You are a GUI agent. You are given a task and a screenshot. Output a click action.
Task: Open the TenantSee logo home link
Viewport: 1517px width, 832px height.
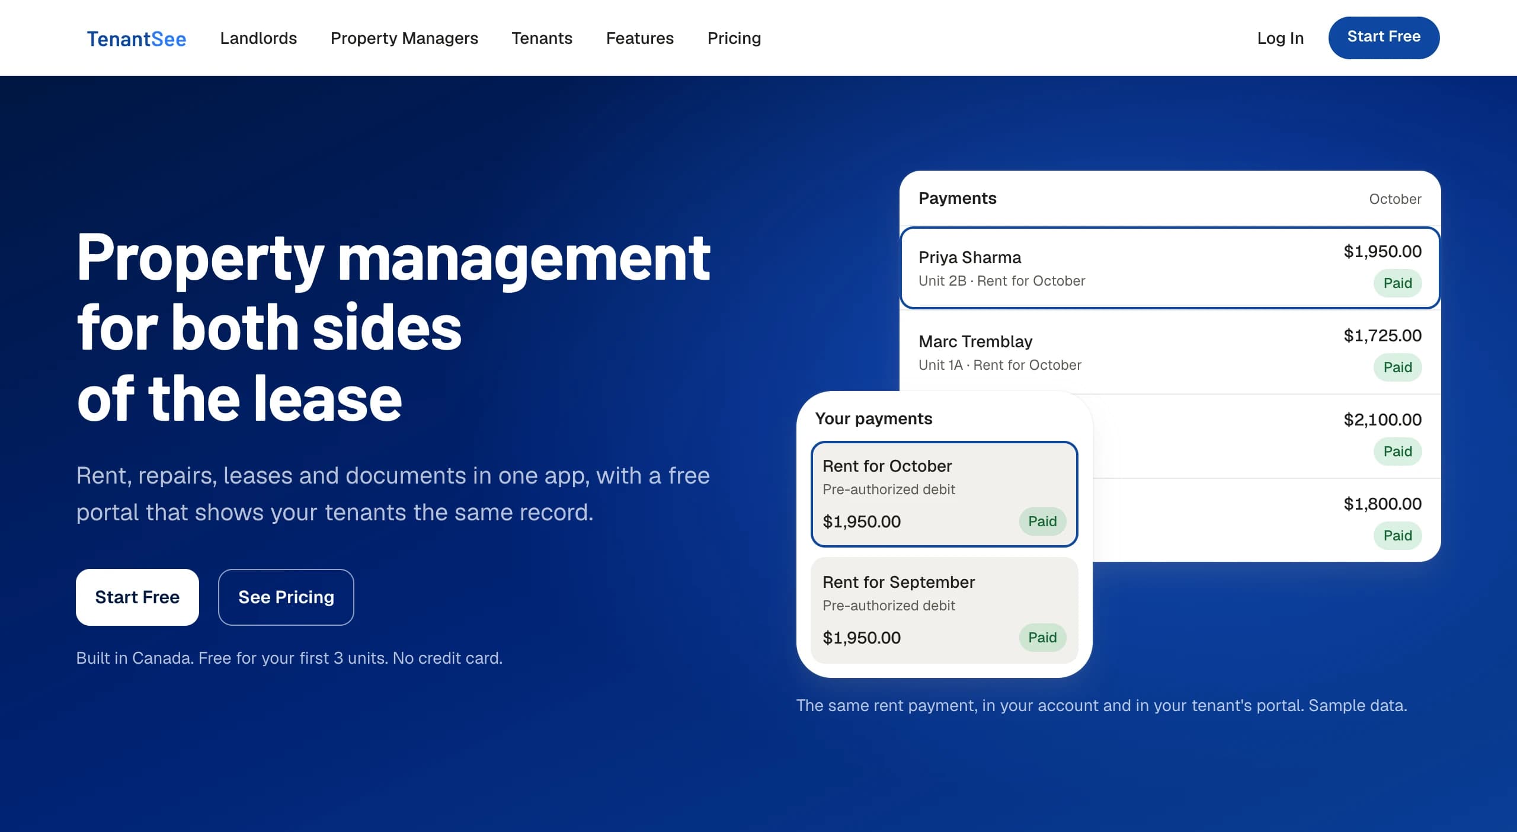(x=136, y=39)
